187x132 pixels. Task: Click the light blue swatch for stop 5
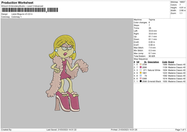pyautogui.click(x=141, y=76)
